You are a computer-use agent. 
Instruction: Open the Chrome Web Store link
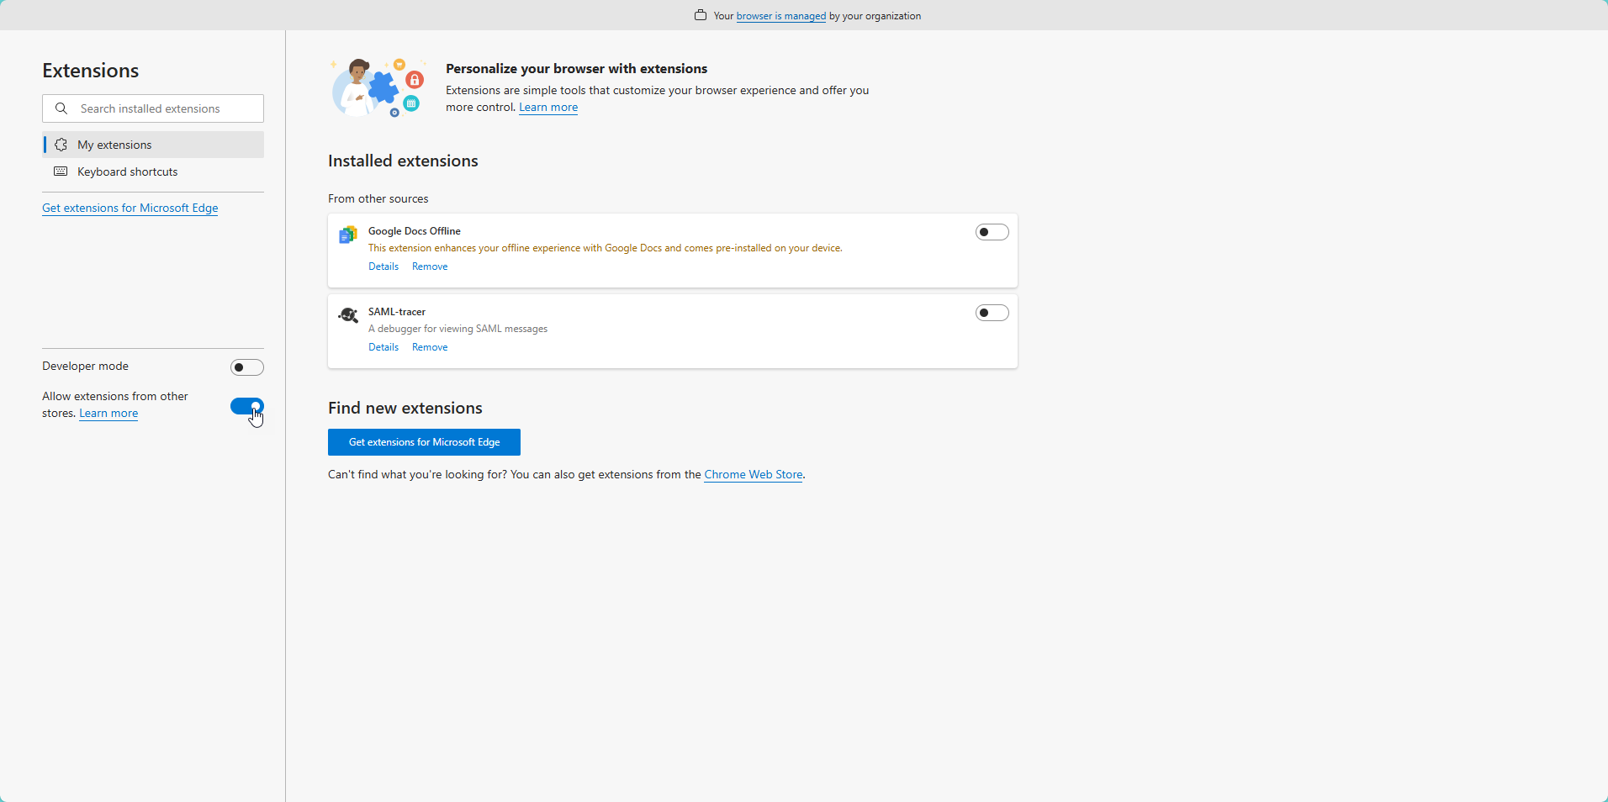754,474
